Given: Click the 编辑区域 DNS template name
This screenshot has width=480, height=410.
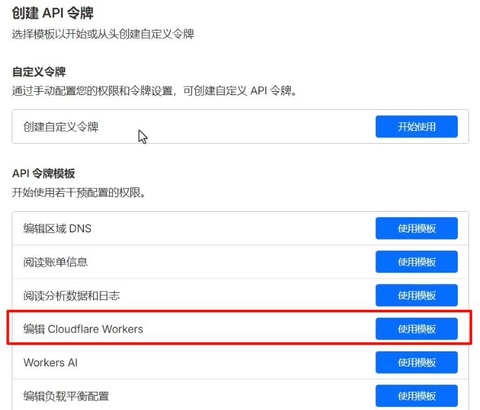Looking at the screenshot, I should point(57,228).
